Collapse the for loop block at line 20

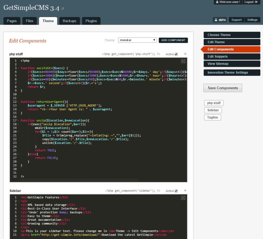click(x=18, y=132)
